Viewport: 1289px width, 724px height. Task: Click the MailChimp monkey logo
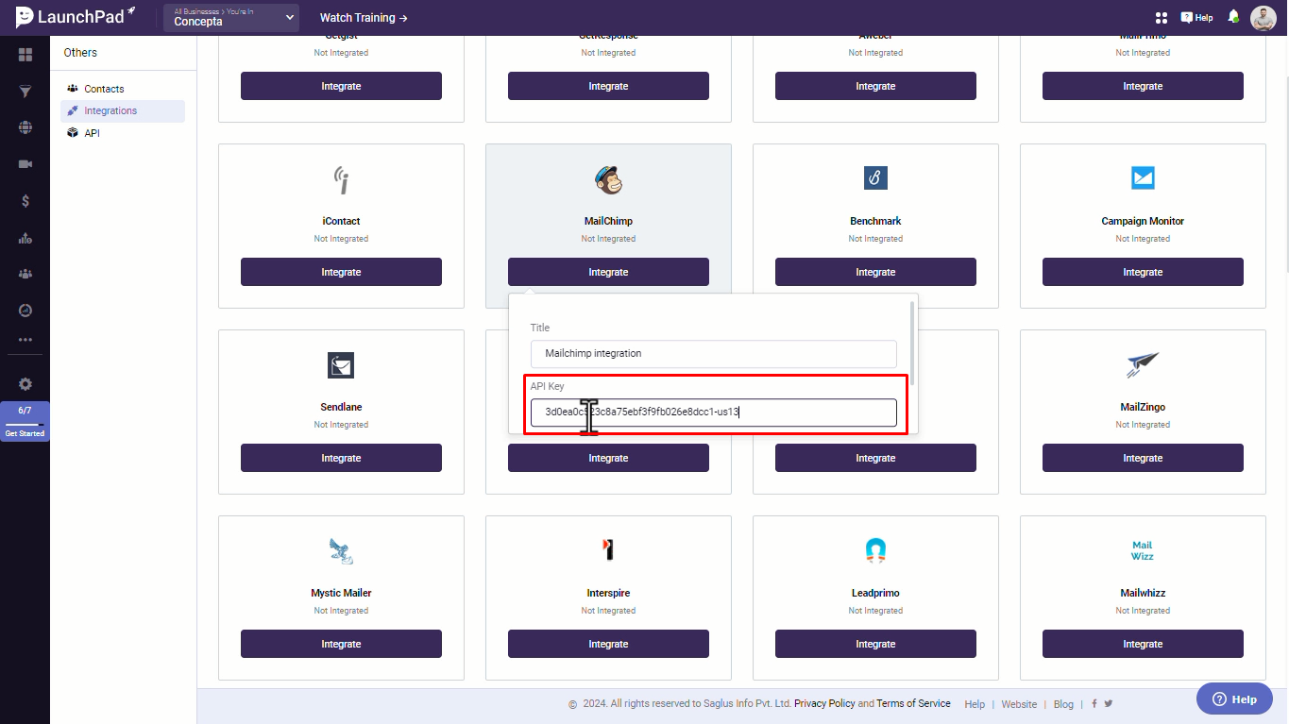pyautogui.click(x=608, y=179)
